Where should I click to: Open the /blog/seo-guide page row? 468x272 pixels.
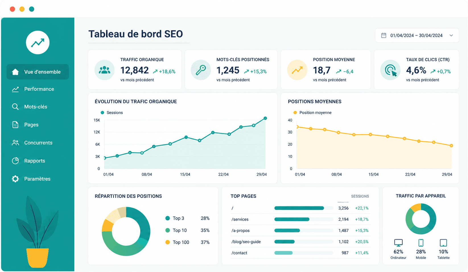[x=300, y=242]
